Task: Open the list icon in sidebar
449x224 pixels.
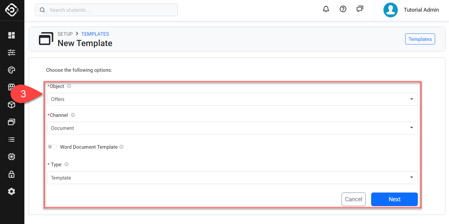Action: pos(12,140)
